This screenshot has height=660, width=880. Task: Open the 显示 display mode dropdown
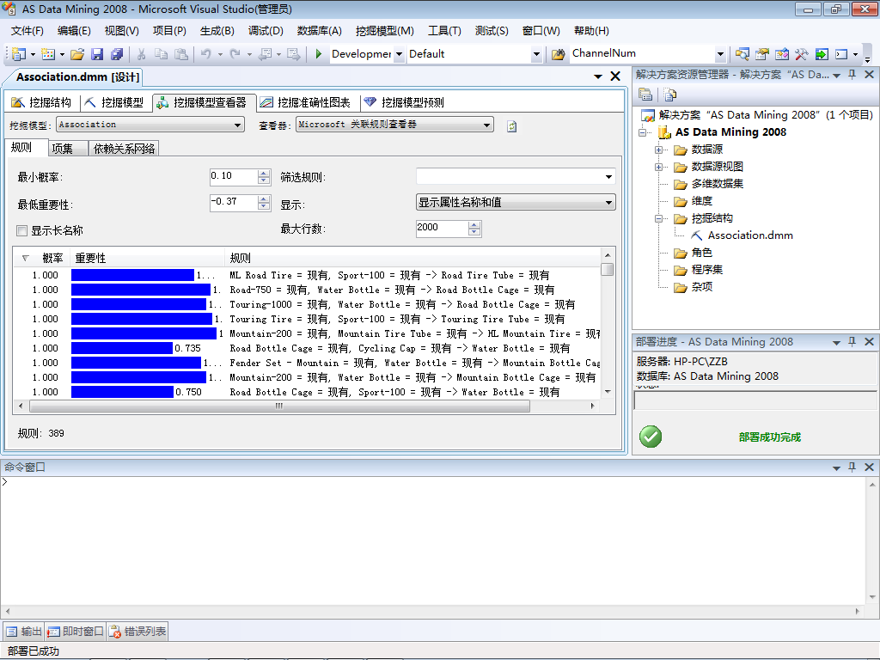click(608, 203)
